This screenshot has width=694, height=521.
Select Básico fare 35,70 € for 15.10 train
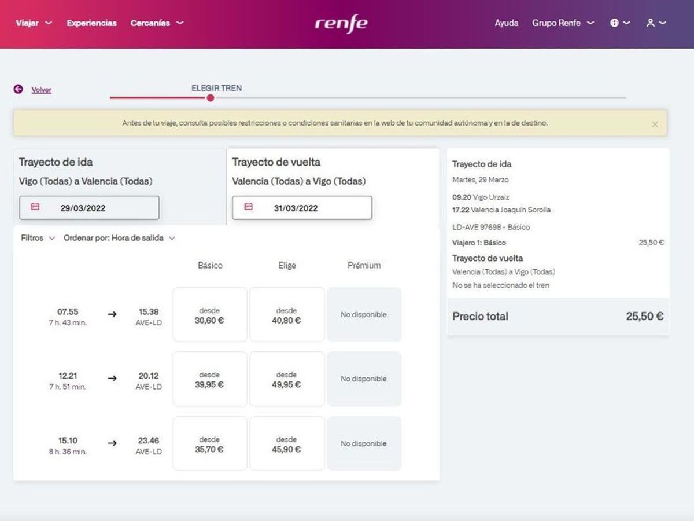pyautogui.click(x=209, y=443)
